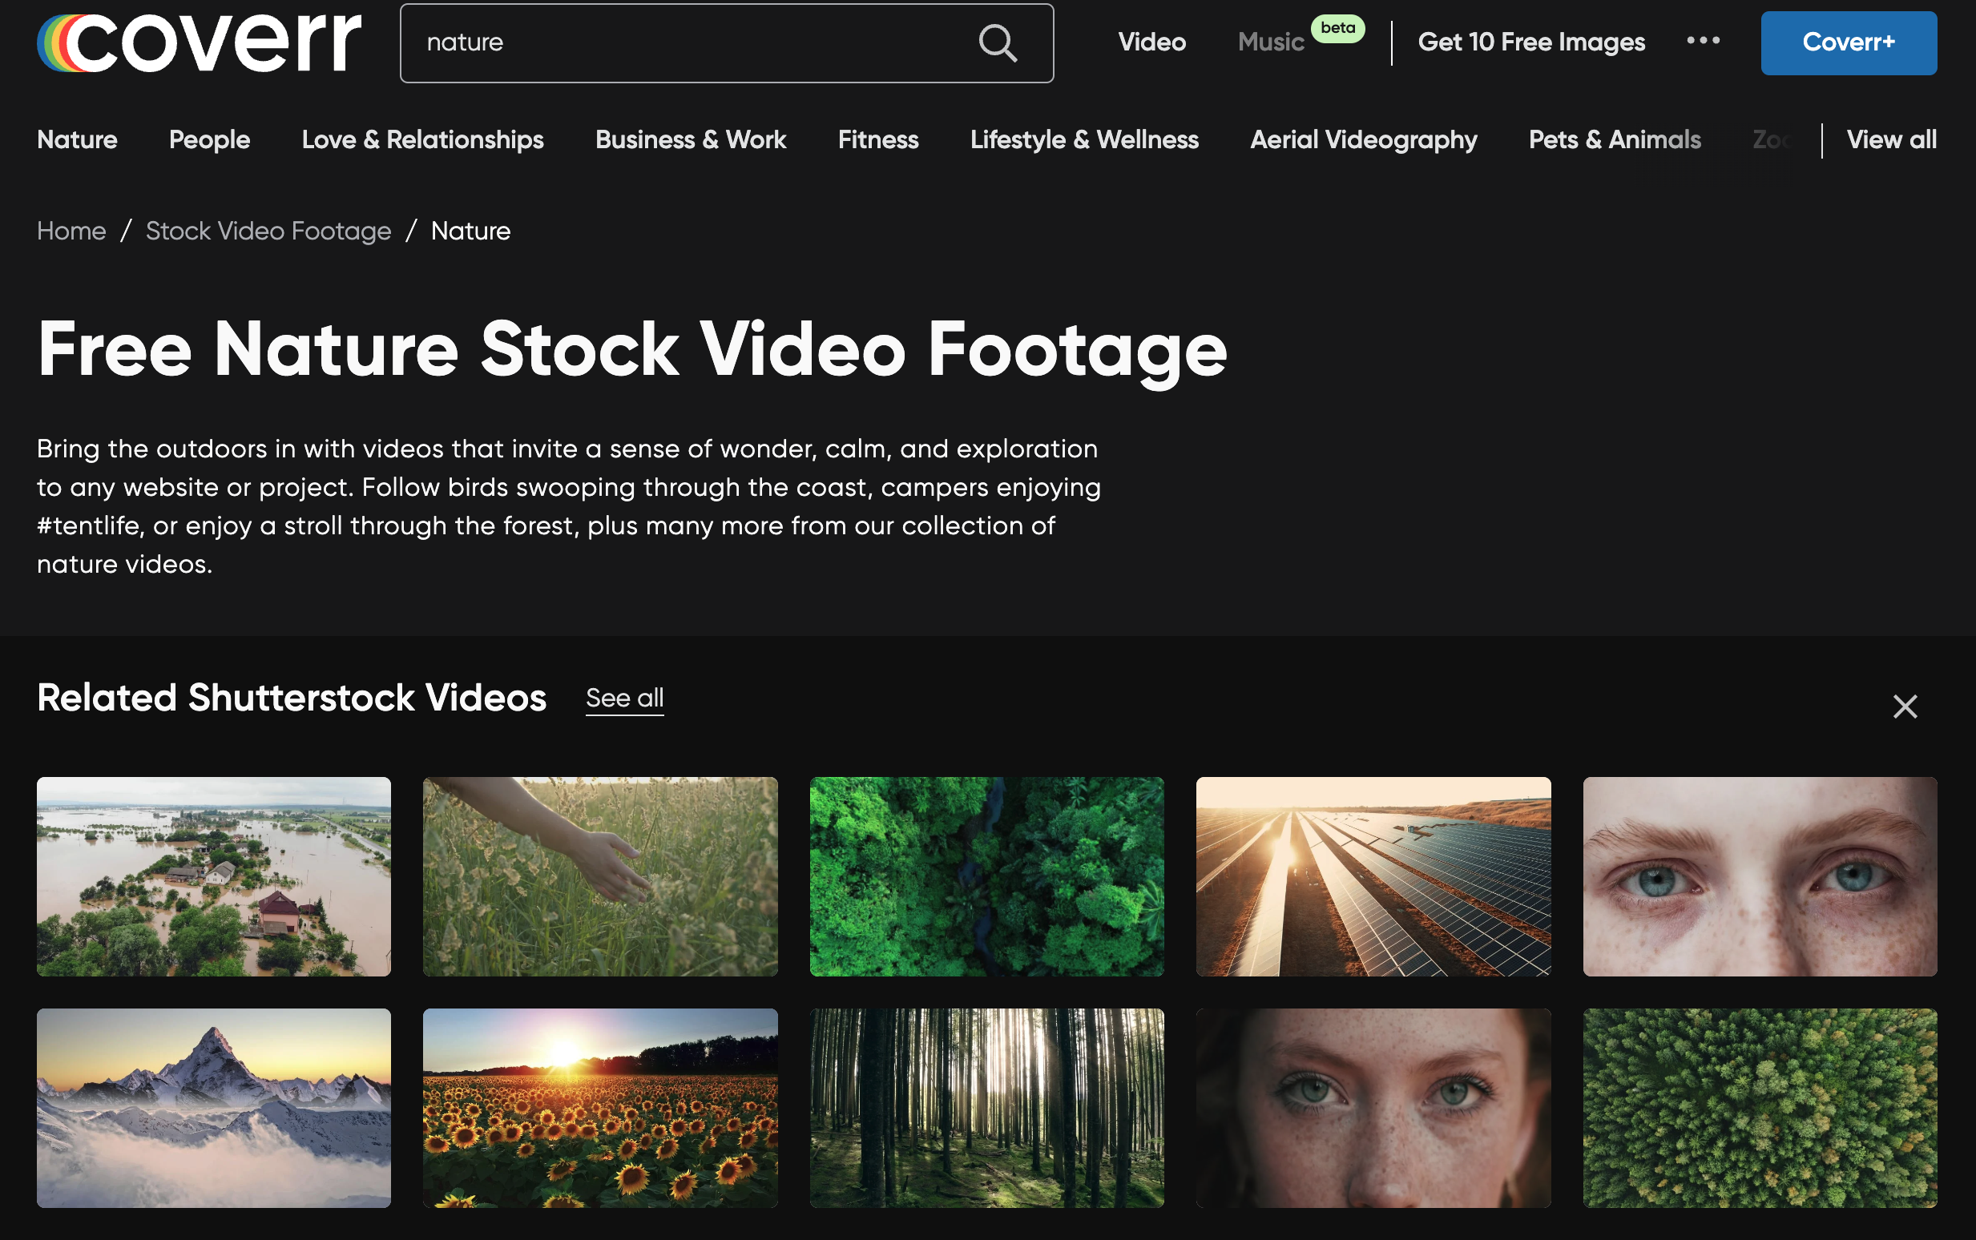Screen dimensions: 1976x1240
Task: Open the Music beta section
Action: click(x=1271, y=42)
